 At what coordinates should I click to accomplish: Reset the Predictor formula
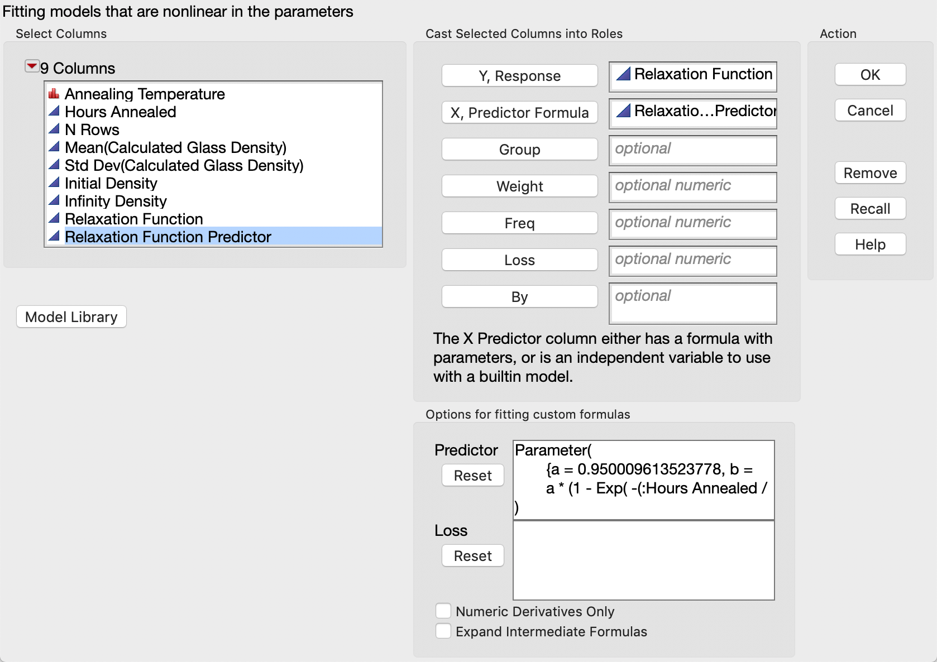tap(472, 476)
